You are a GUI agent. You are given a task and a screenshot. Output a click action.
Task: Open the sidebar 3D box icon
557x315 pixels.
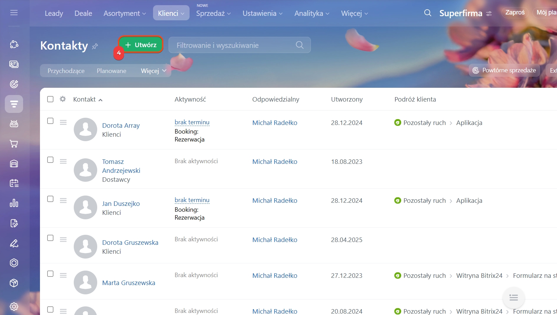tap(14, 283)
